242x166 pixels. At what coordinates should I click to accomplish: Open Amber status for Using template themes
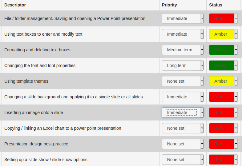click(x=223, y=81)
